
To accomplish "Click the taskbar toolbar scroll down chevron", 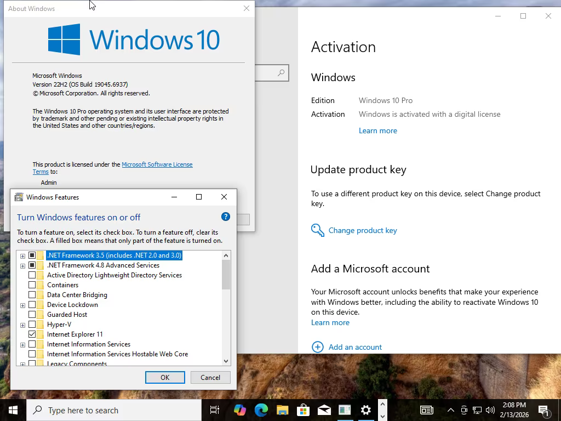I will click(x=382, y=417).
